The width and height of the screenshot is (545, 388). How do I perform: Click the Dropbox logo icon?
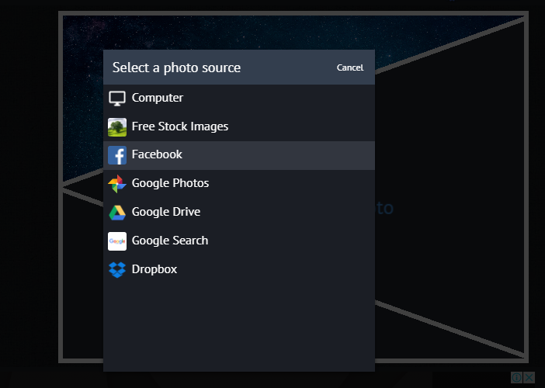pyautogui.click(x=117, y=270)
